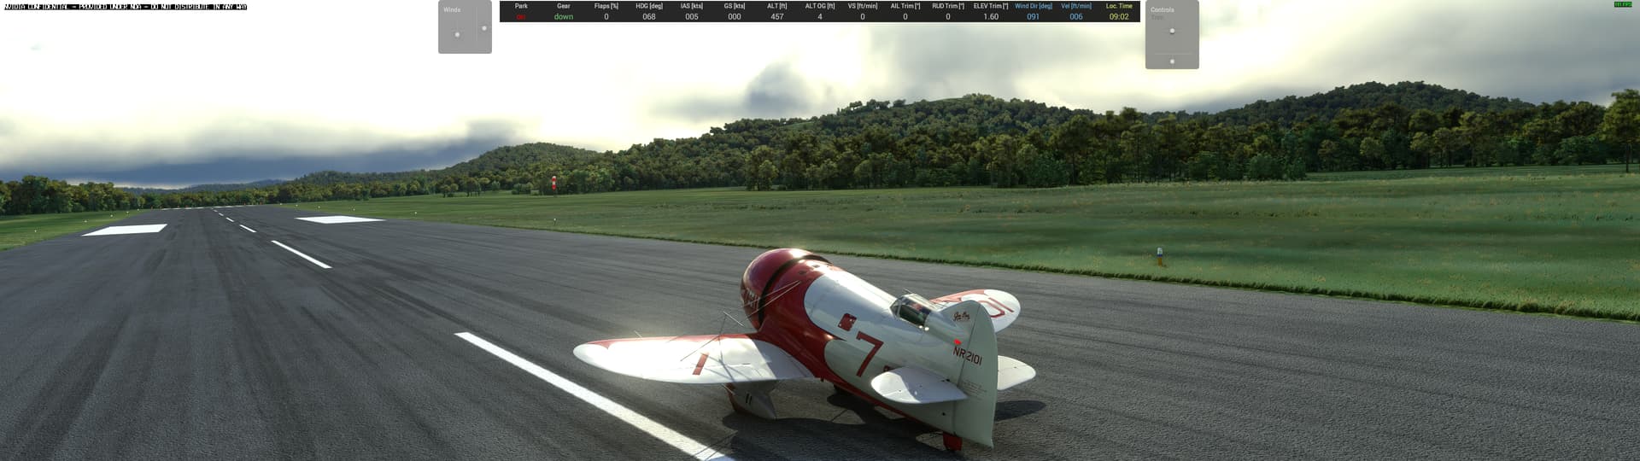
Task: Click the Winds panel left dot
Action: [457, 35]
